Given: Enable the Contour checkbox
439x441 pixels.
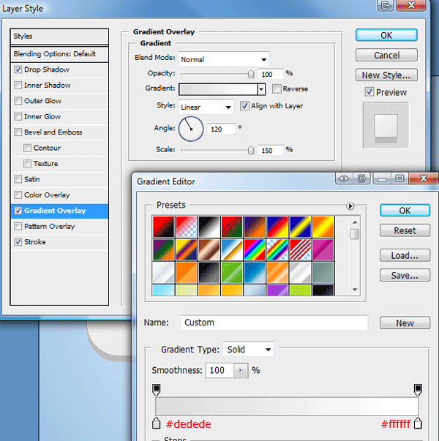Looking at the screenshot, I should coord(27,148).
